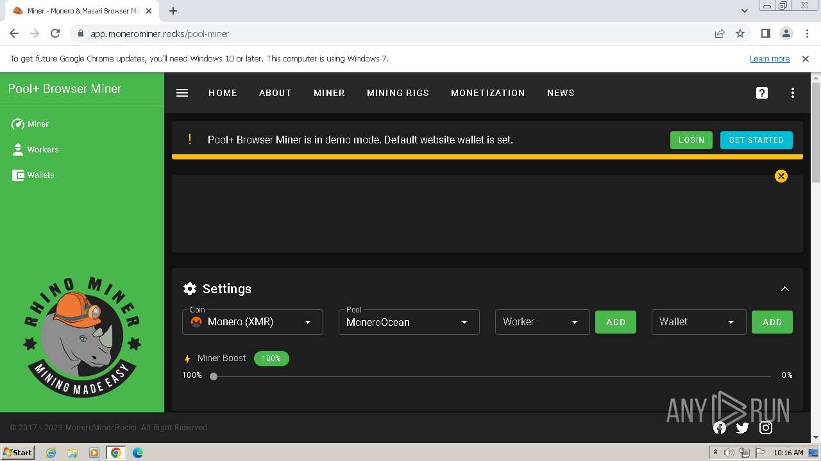Open a new browser tab

(173, 11)
